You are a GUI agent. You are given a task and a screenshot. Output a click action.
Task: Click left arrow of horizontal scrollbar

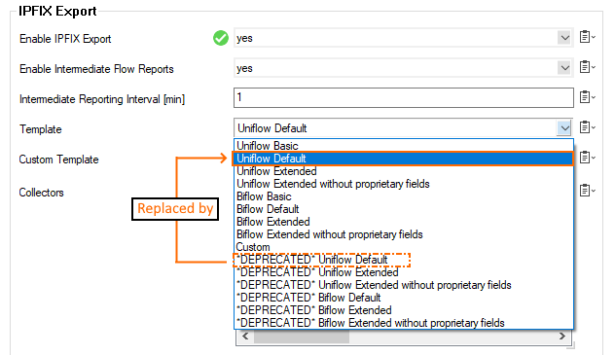[245, 337]
